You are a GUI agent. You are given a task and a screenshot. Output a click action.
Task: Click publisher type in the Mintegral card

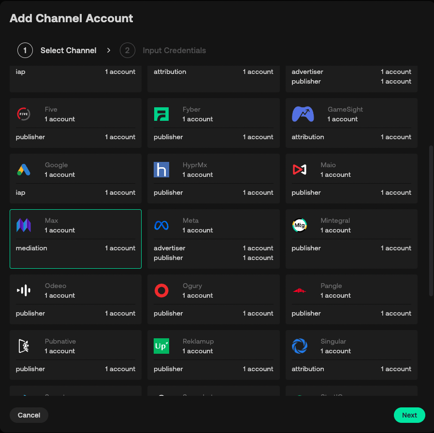coord(306,248)
